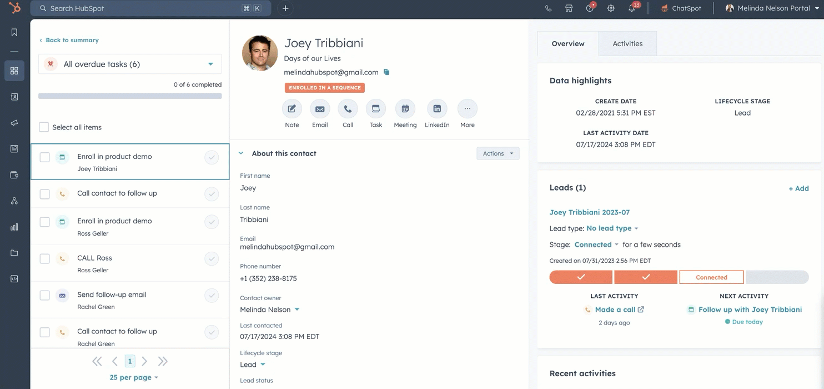The width and height of the screenshot is (824, 389).
Task: Open ChatSpot from the top bar
Action: (681, 8)
